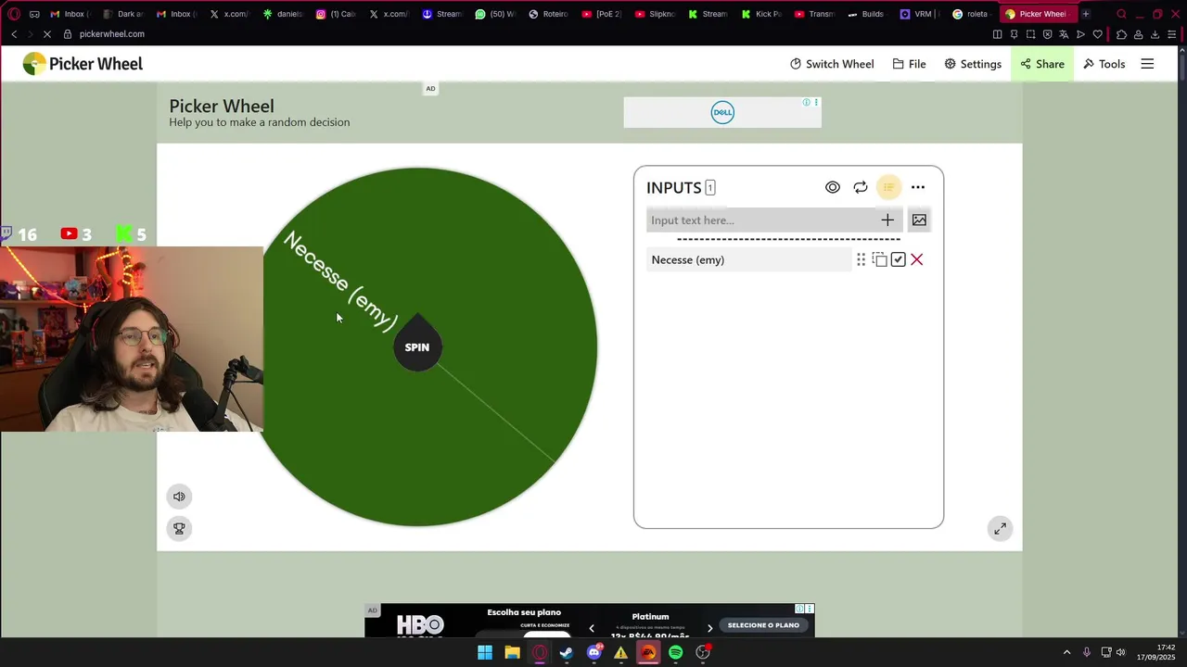The image size is (1187, 667).
Task: Switch to the 'Dark an' browser tab
Action: click(123, 14)
